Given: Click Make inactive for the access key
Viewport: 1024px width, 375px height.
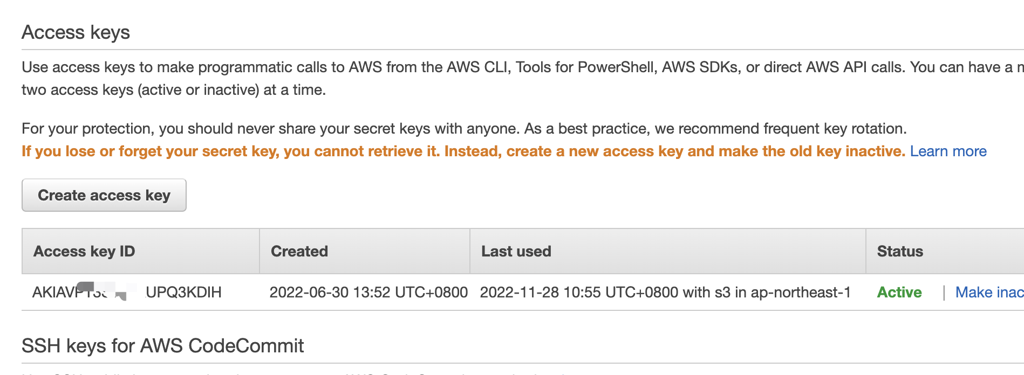Looking at the screenshot, I should pyautogui.click(x=989, y=292).
